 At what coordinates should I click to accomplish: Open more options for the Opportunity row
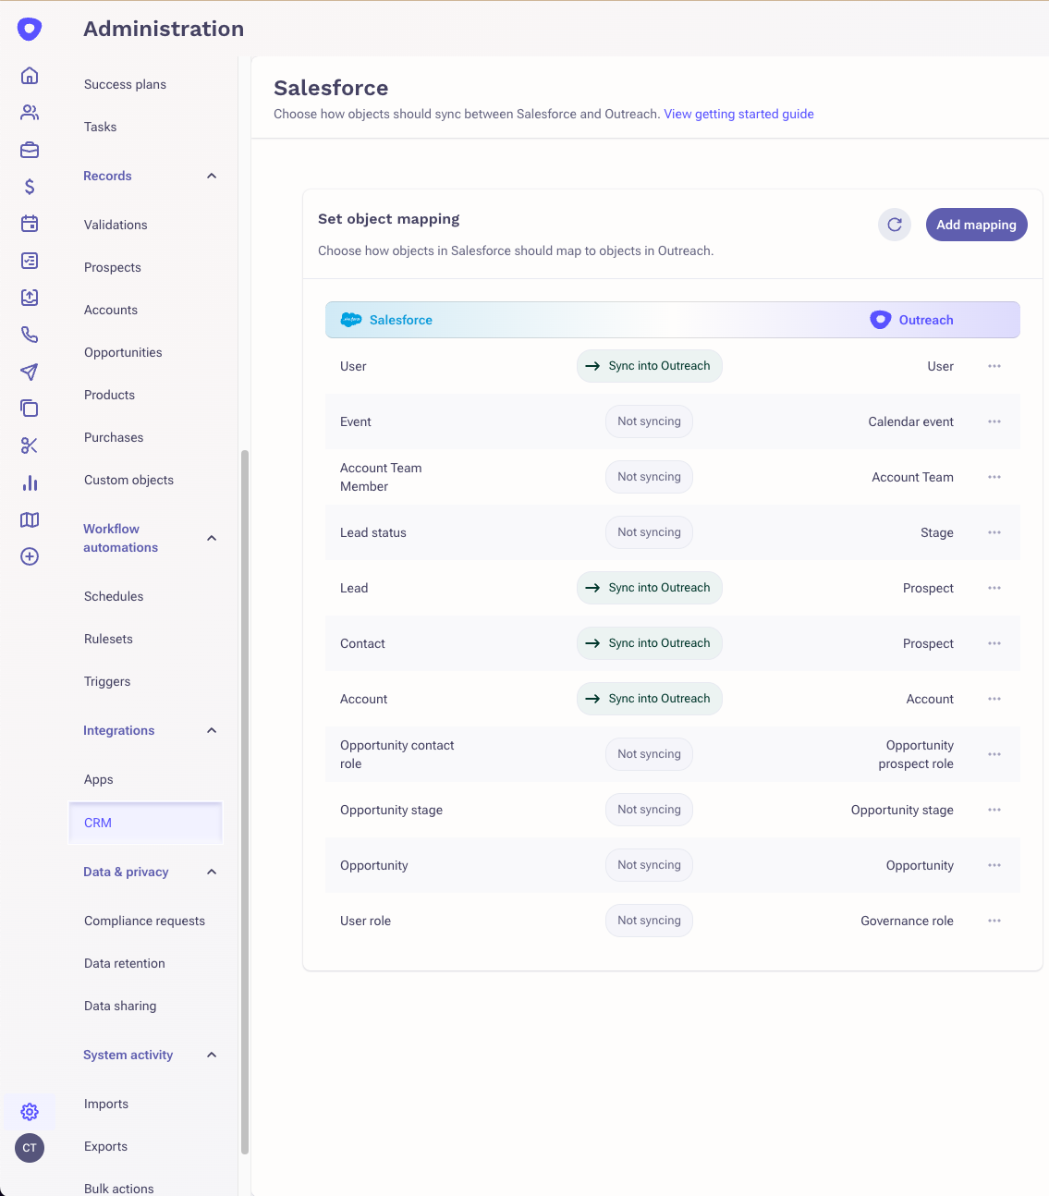tap(994, 865)
